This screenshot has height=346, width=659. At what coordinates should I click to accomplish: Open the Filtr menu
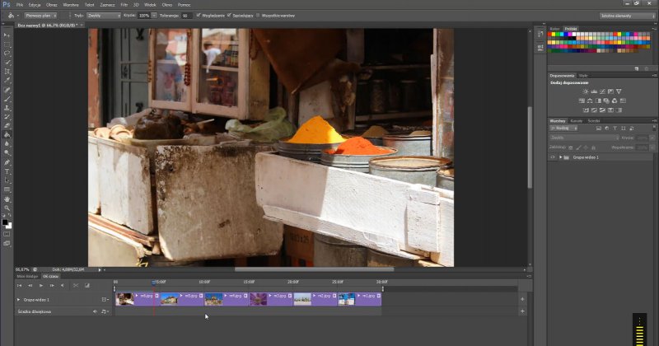pos(126,4)
